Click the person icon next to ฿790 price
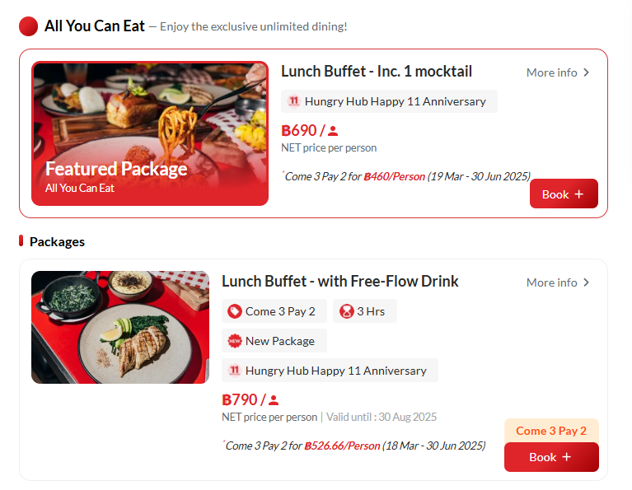 (x=274, y=401)
